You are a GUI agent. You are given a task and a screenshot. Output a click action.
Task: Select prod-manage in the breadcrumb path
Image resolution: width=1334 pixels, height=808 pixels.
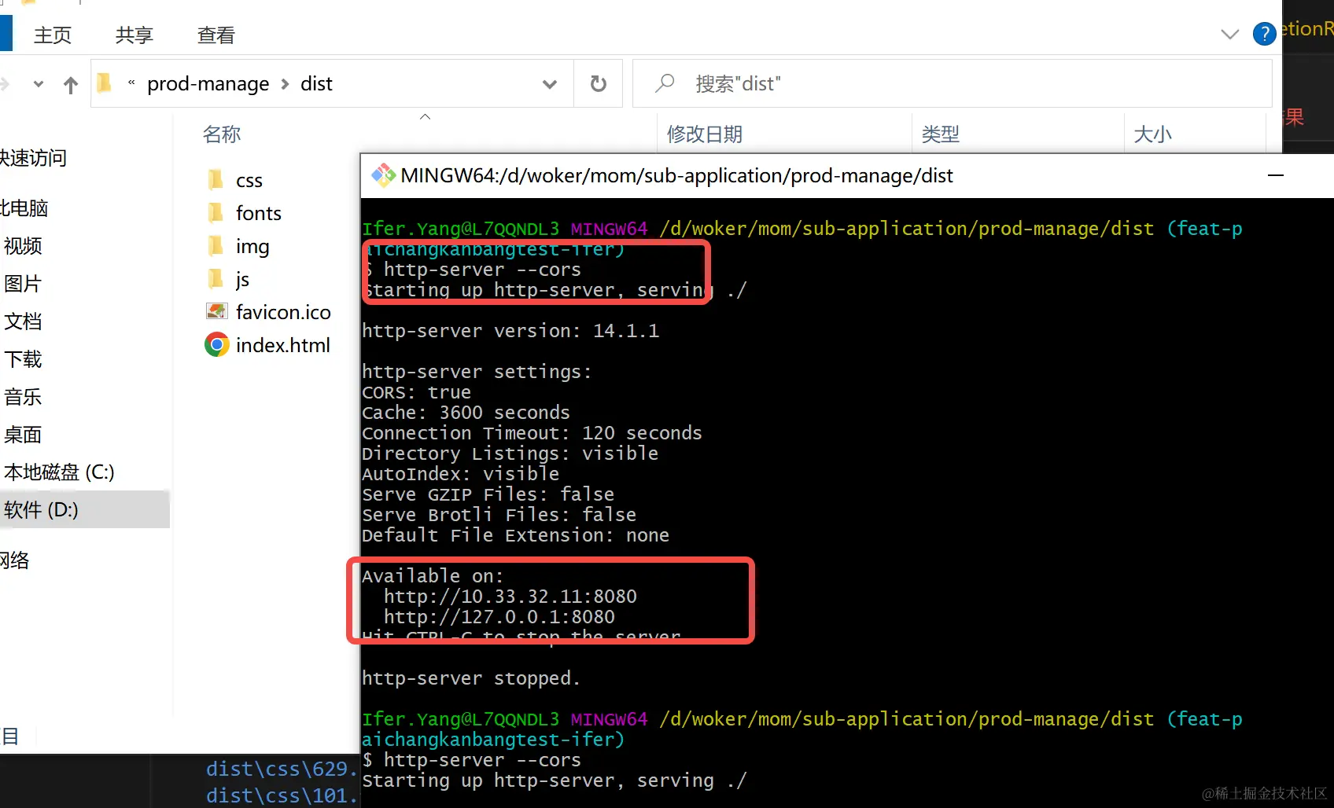point(208,83)
